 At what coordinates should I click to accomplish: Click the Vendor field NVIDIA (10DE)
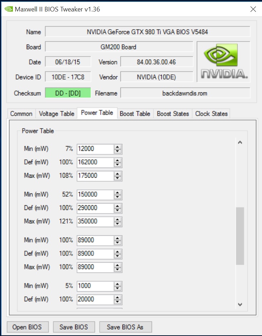click(x=157, y=77)
